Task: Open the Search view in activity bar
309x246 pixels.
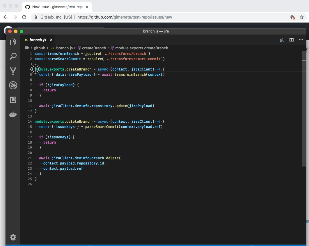Action: [13, 56]
